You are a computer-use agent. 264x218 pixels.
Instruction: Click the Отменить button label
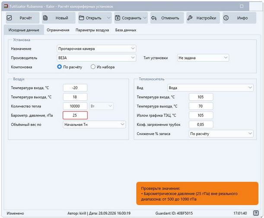(170, 18)
